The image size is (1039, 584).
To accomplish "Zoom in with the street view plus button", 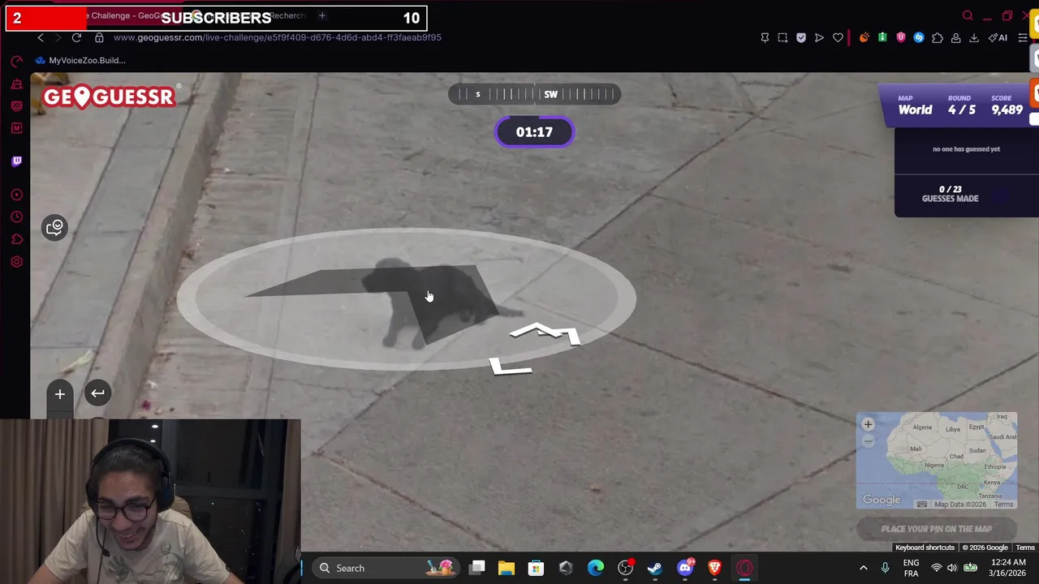I will [59, 394].
